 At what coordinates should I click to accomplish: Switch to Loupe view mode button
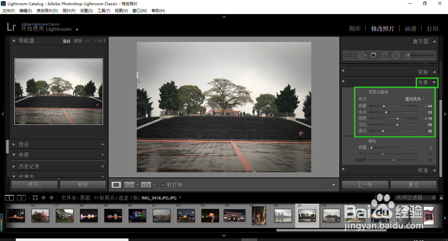[x=116, y=185]
